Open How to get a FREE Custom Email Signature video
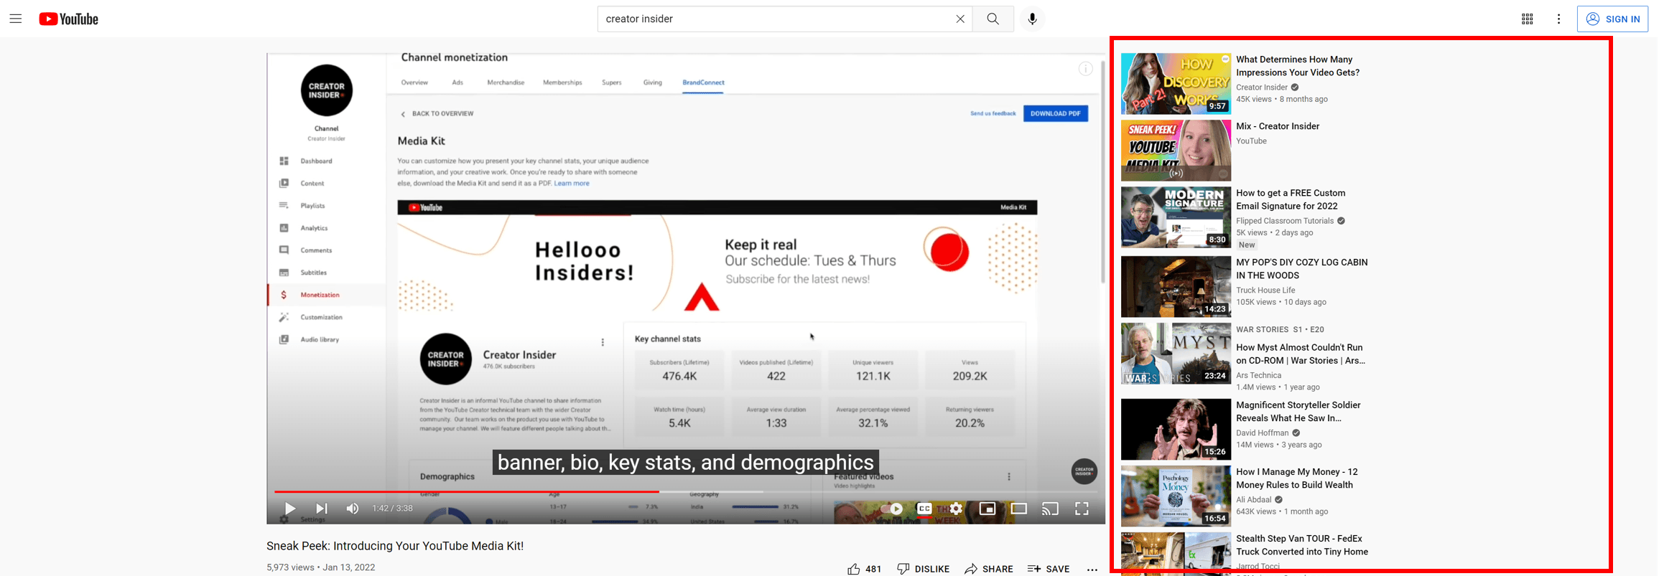Screen dimensions: 1659x576 (x=1291, y=199)
